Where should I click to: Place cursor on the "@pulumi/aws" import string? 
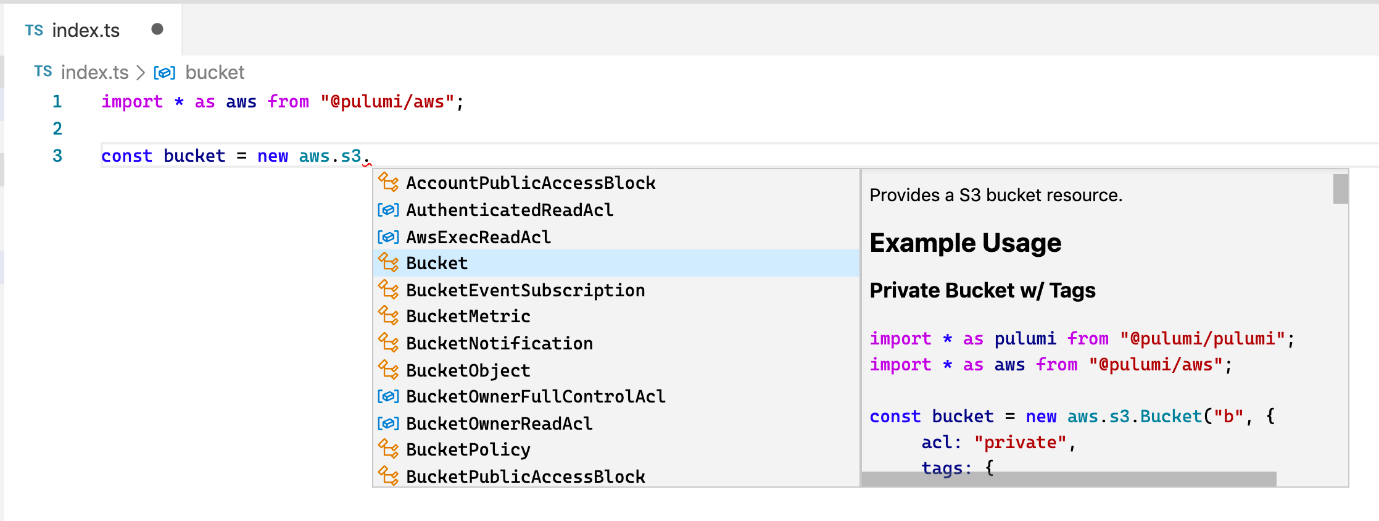pyautogui.click(x=387, y=101)
